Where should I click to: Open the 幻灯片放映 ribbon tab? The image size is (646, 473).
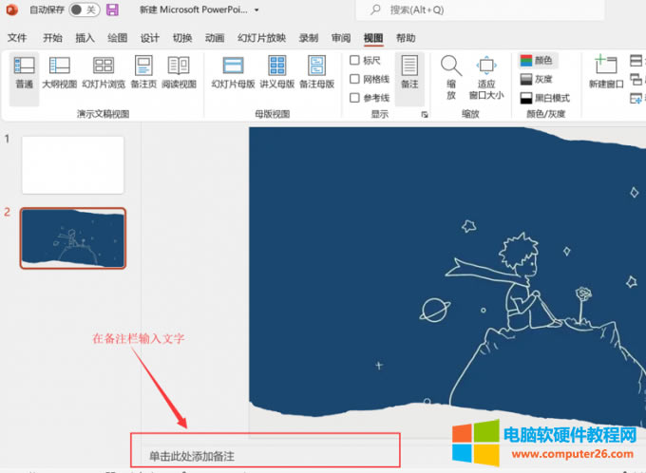[261, 38]
